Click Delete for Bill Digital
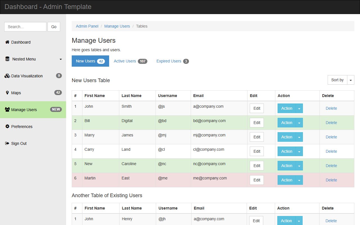Viewport: 360px width, 225px height. [331, 123]
